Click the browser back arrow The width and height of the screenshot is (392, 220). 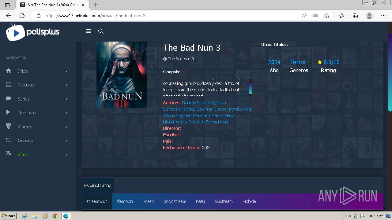(9, 16)
